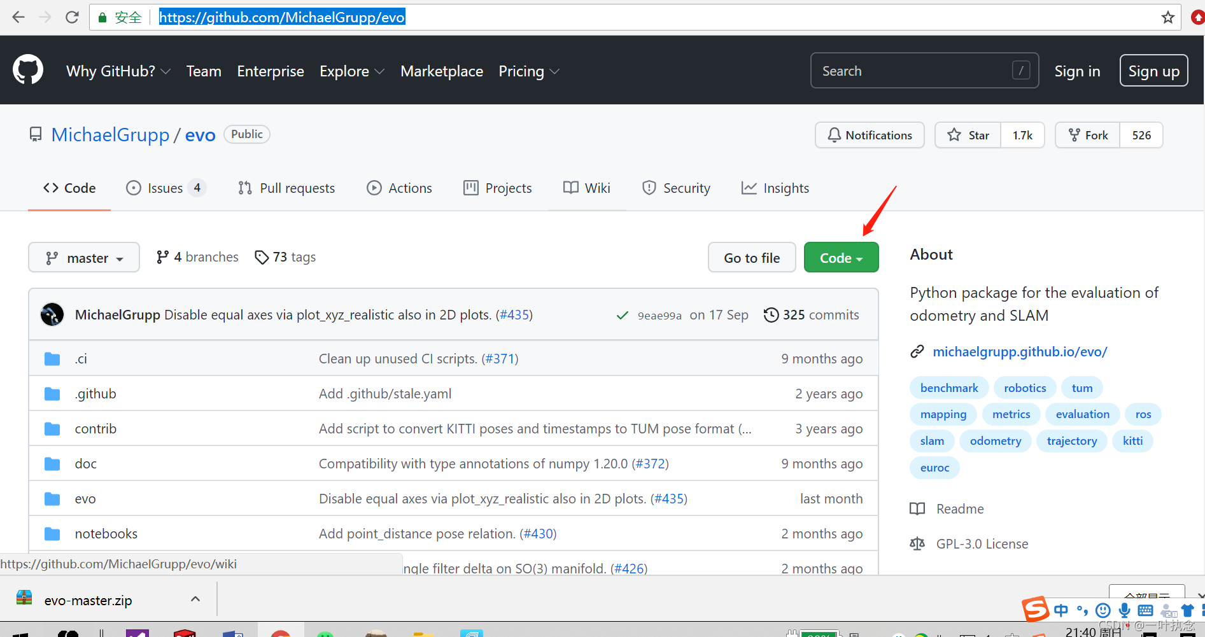Click the 9eae99a commit hash

(659, 316)
